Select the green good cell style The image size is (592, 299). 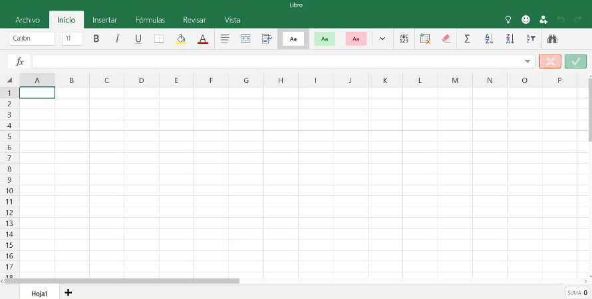[x=325, y=39]
